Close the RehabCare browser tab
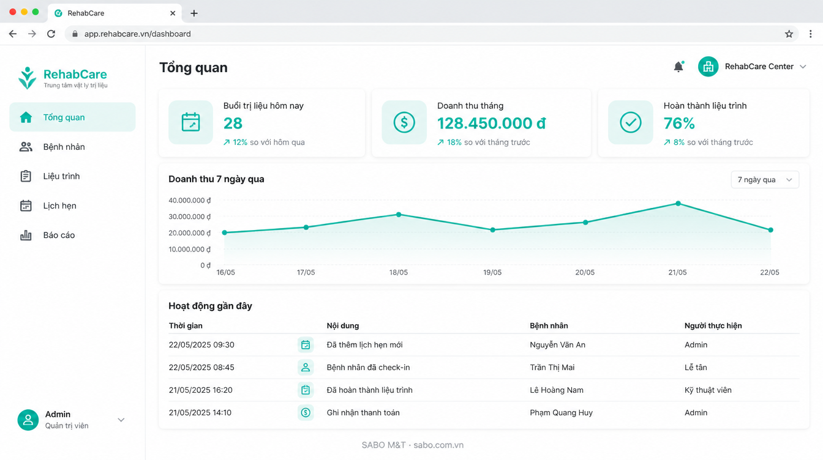Viewport: 823px width, 460px height. coord(173,13)
